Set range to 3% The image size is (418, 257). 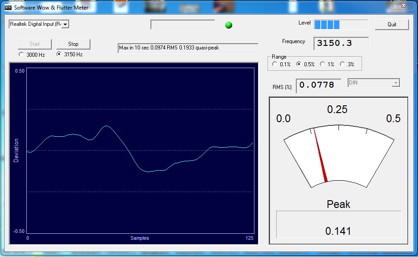tap(343, 64)
